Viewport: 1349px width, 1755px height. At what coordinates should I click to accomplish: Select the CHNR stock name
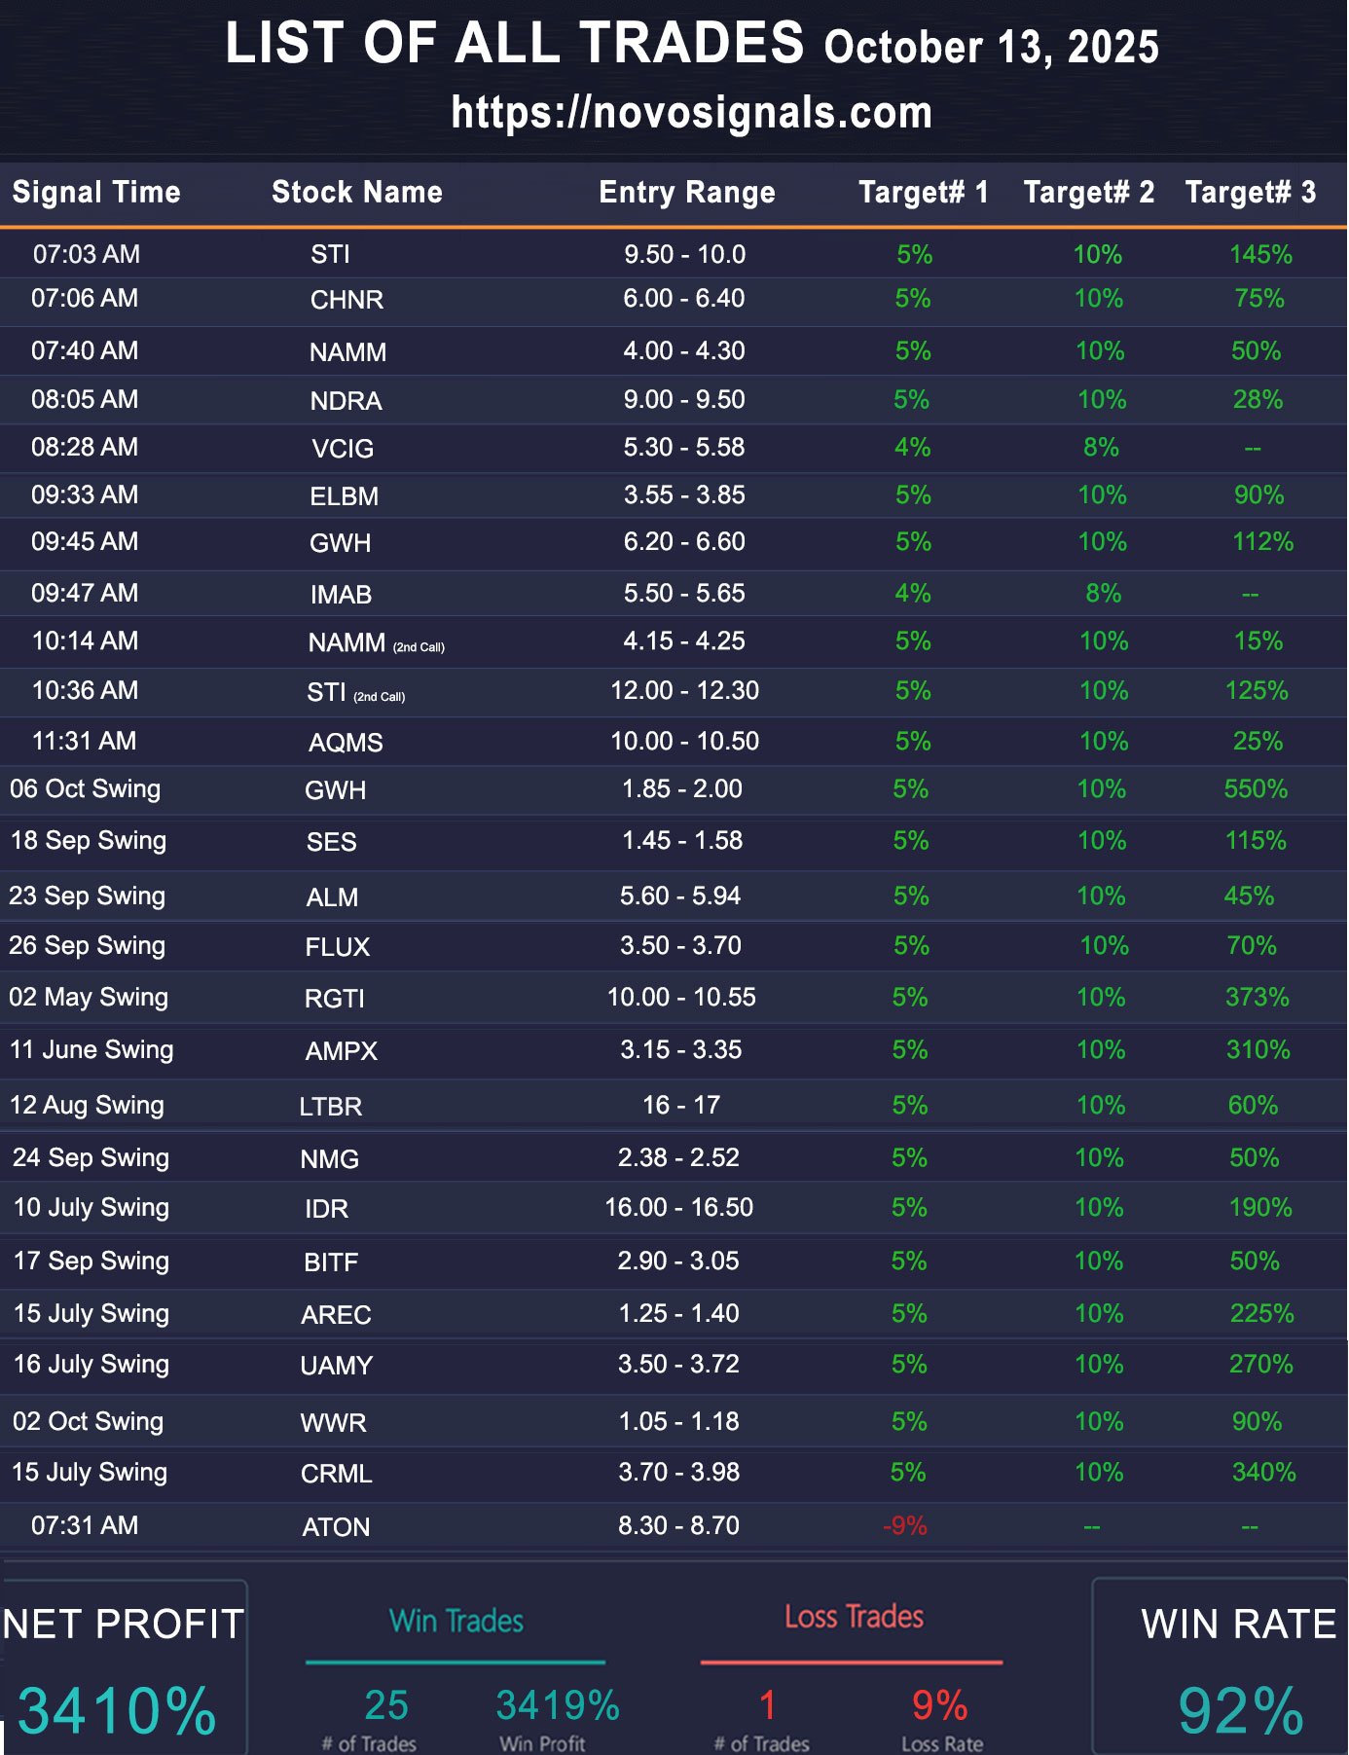(346, 300)
